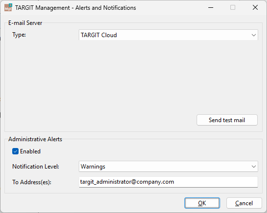Cancel the alerts configuration
The height and width of the screenshot is (213, 267).
(244, 203)
